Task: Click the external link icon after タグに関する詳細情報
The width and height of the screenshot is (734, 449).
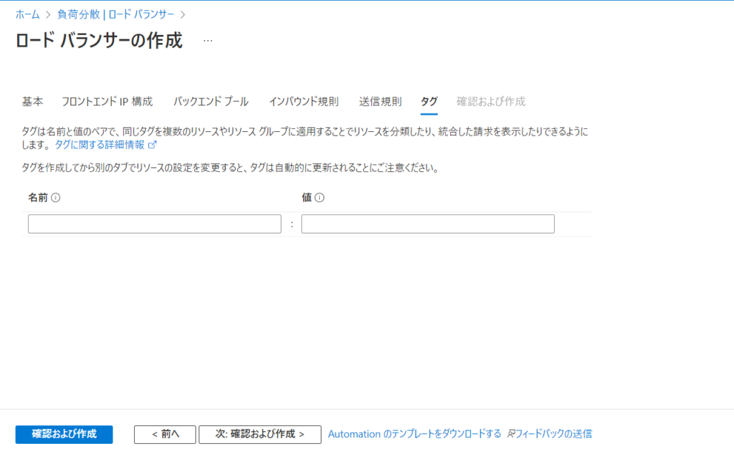Action: pos(152,145)
